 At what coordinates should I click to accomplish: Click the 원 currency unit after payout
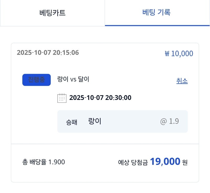[185, 162]
